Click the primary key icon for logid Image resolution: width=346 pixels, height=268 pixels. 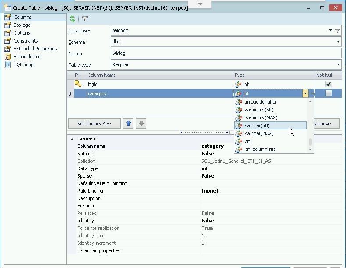(78, 84)
